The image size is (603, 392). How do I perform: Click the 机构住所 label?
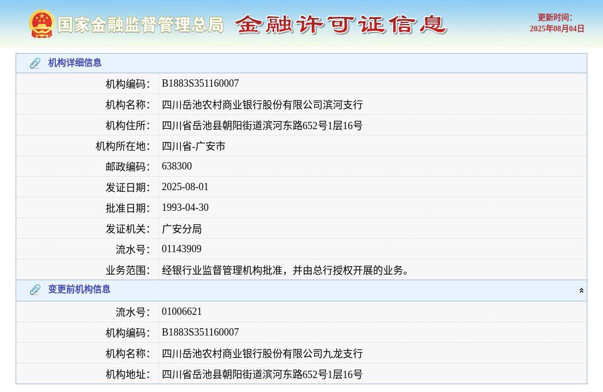point(128,125)
